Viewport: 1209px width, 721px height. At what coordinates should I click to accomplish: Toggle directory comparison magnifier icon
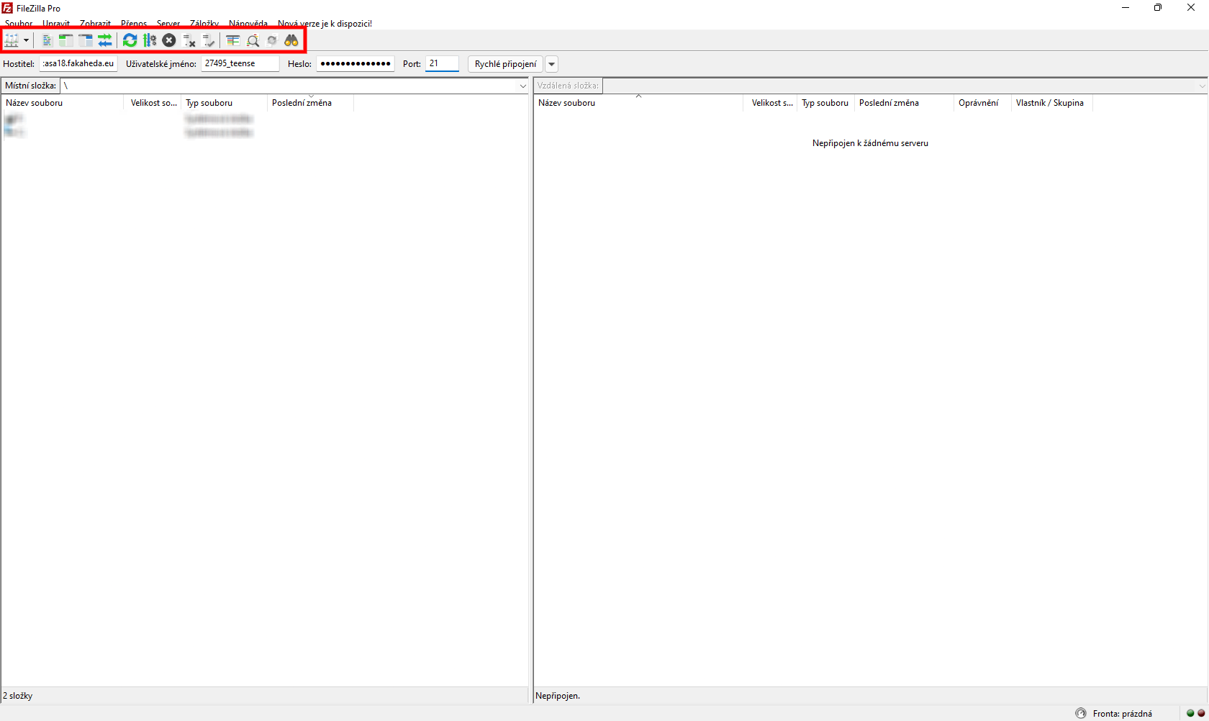click(x=253, y=40)
